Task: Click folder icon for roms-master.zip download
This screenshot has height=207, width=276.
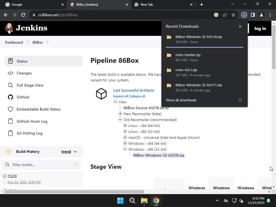Action: (169, 55)
